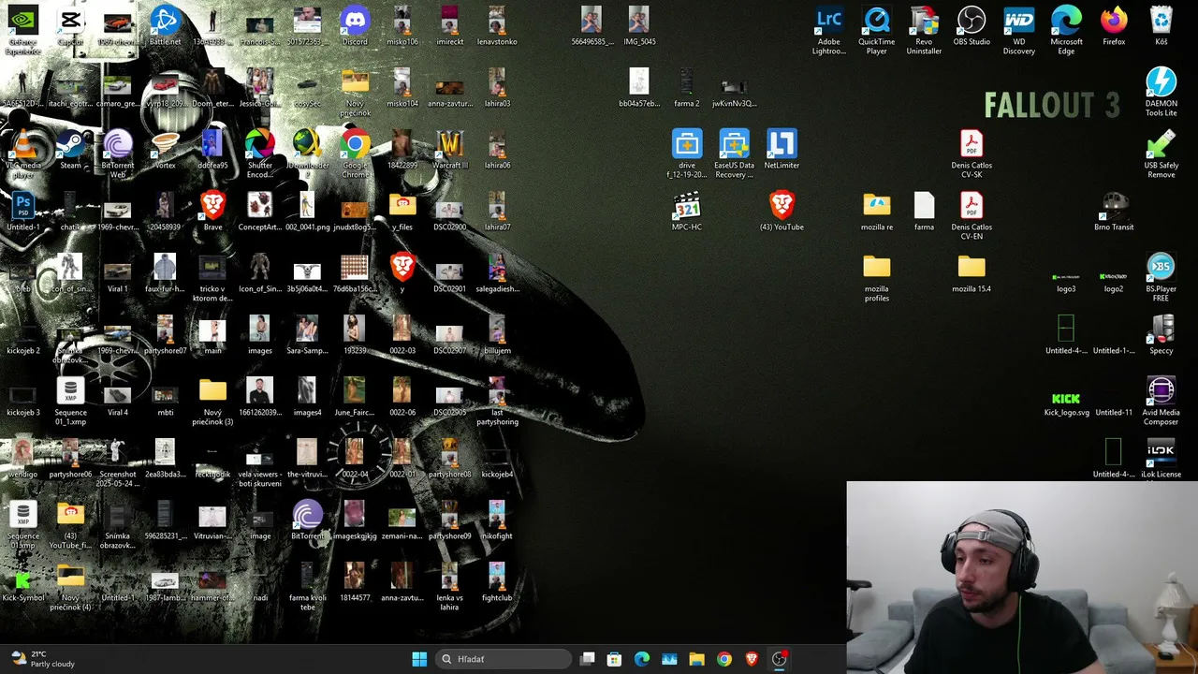Select the Brno Transit shortcut

click(x=1114, y=212)
